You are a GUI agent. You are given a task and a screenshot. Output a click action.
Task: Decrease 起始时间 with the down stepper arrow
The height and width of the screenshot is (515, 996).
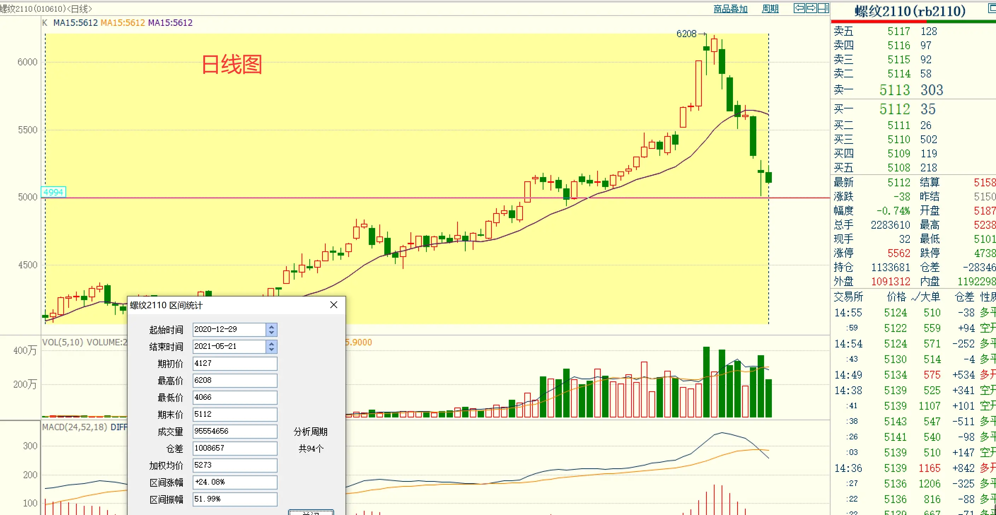point(272,333)
